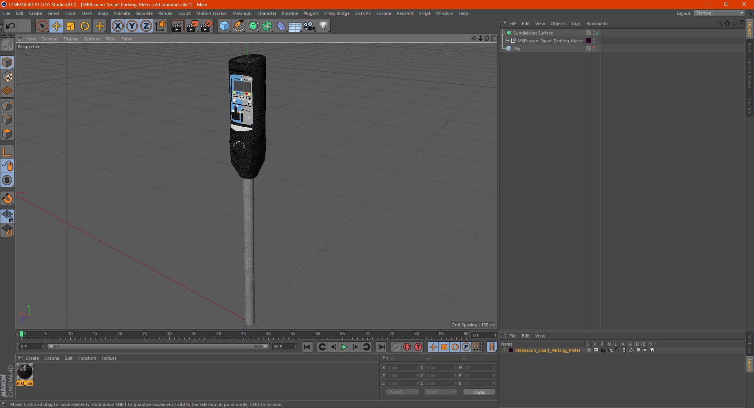754x408 pixels.
Task: Open the World coordinate dropdown
Action: click(x=403, y=392)
